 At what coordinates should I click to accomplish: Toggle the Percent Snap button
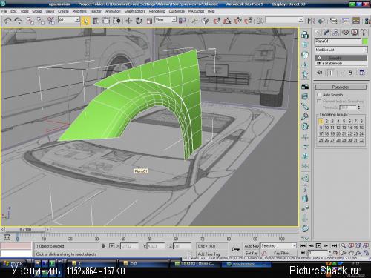tap(237, 21)
